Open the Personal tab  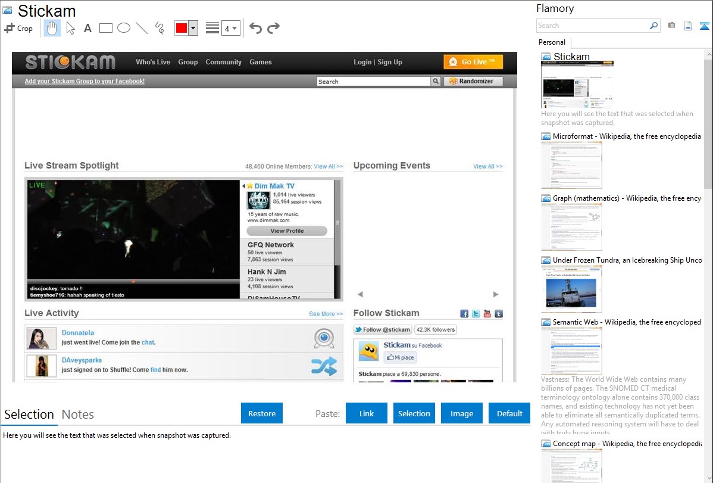click(x=552, y=42)
